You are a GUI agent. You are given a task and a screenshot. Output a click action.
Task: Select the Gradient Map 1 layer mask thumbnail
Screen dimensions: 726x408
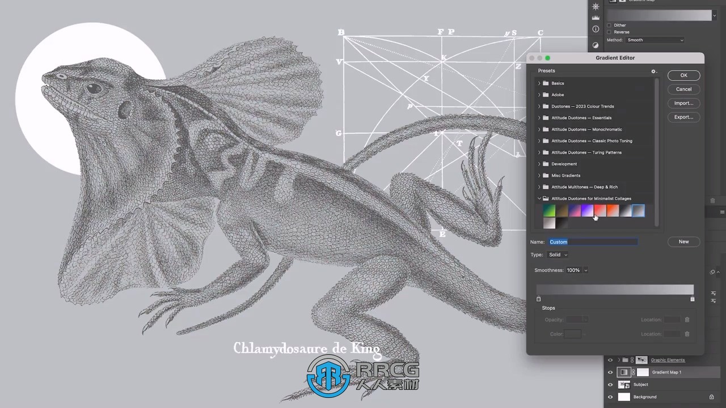coord(643,372)
